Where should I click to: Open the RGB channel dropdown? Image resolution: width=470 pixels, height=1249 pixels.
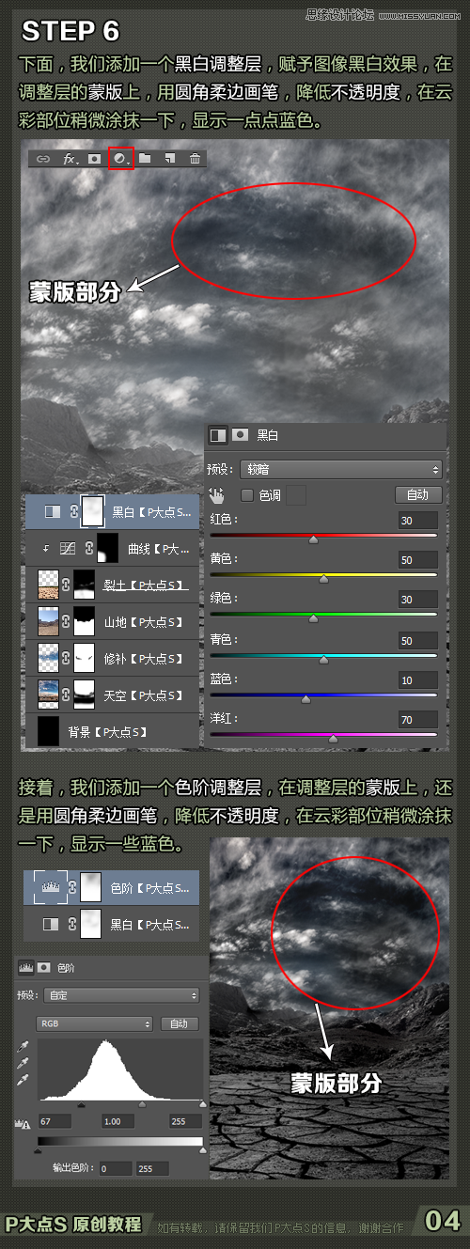(95, 1023)
